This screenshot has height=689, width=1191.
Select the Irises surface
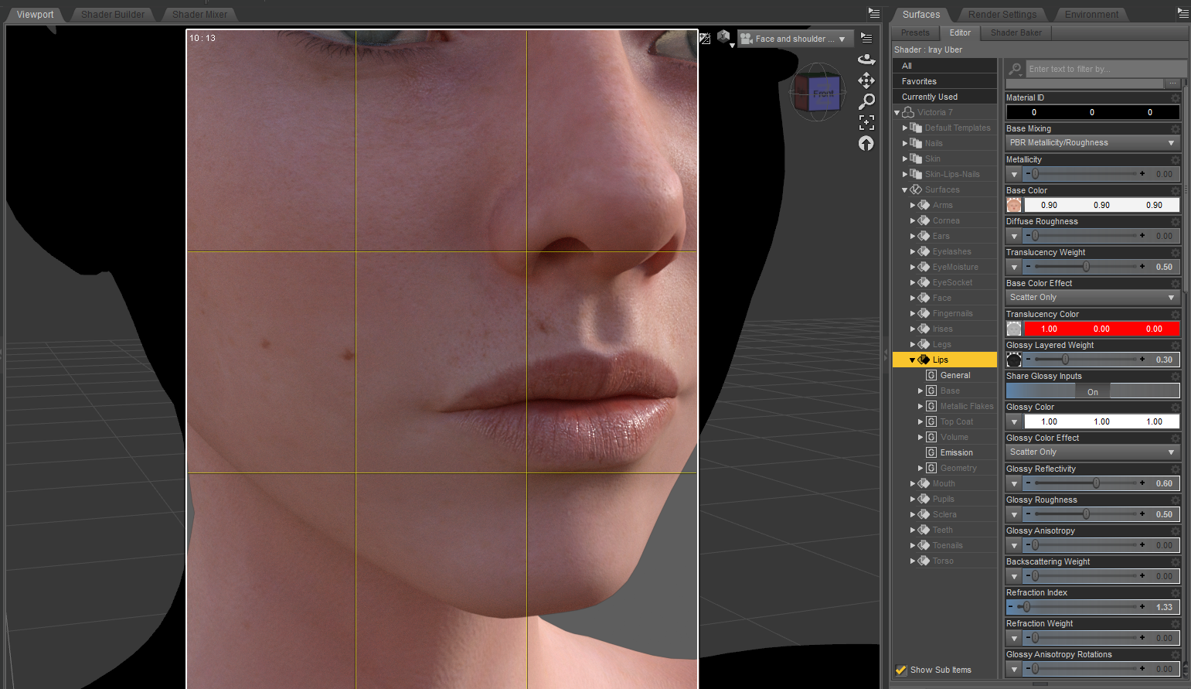pyautogui.click(x=942, y=329)
